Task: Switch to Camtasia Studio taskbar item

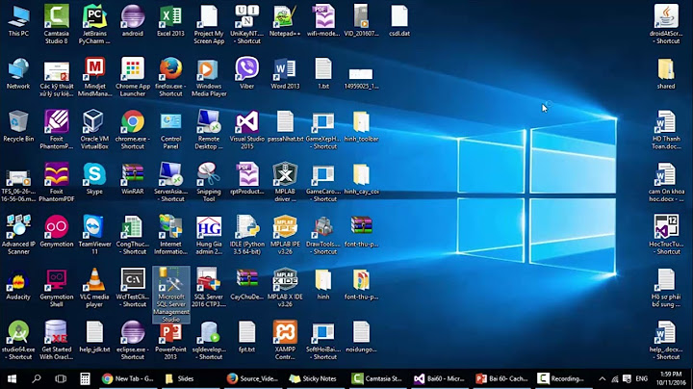Action: point(378,378)
